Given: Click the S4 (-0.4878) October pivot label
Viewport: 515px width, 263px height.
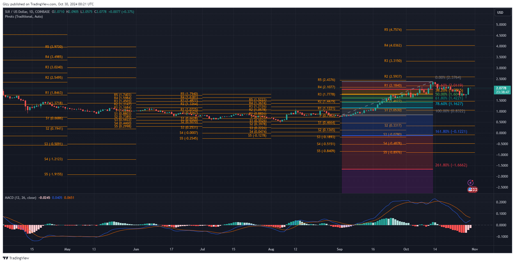Looking at the screenshot, I should (392, 143).
